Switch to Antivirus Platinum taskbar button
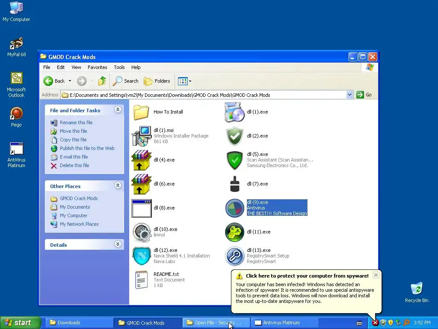The height and width of the screenshot is (329, 438). (284, 323)
